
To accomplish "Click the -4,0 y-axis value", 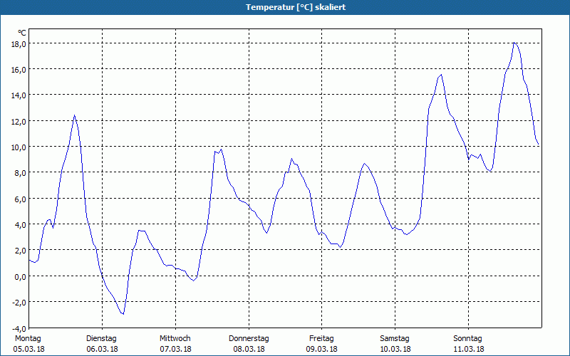I will [20, 329].
